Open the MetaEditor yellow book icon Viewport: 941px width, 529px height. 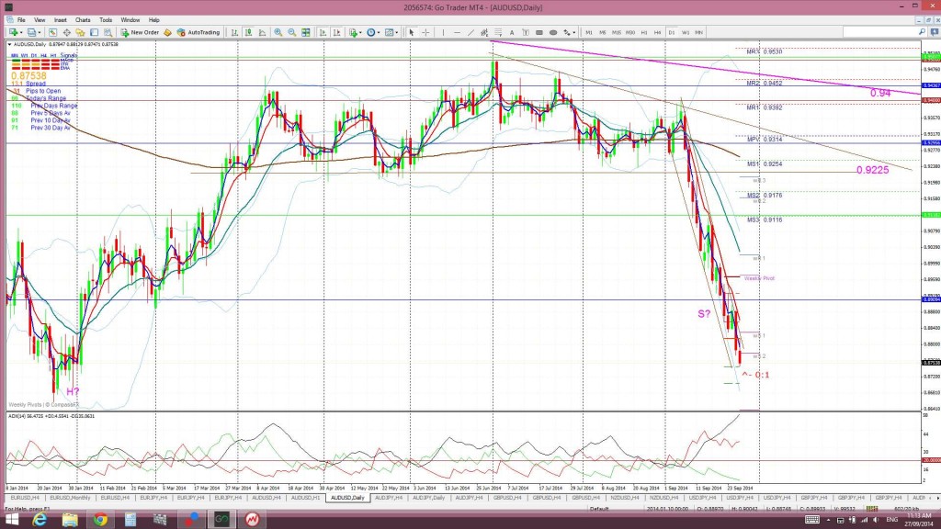pos(167,32)
